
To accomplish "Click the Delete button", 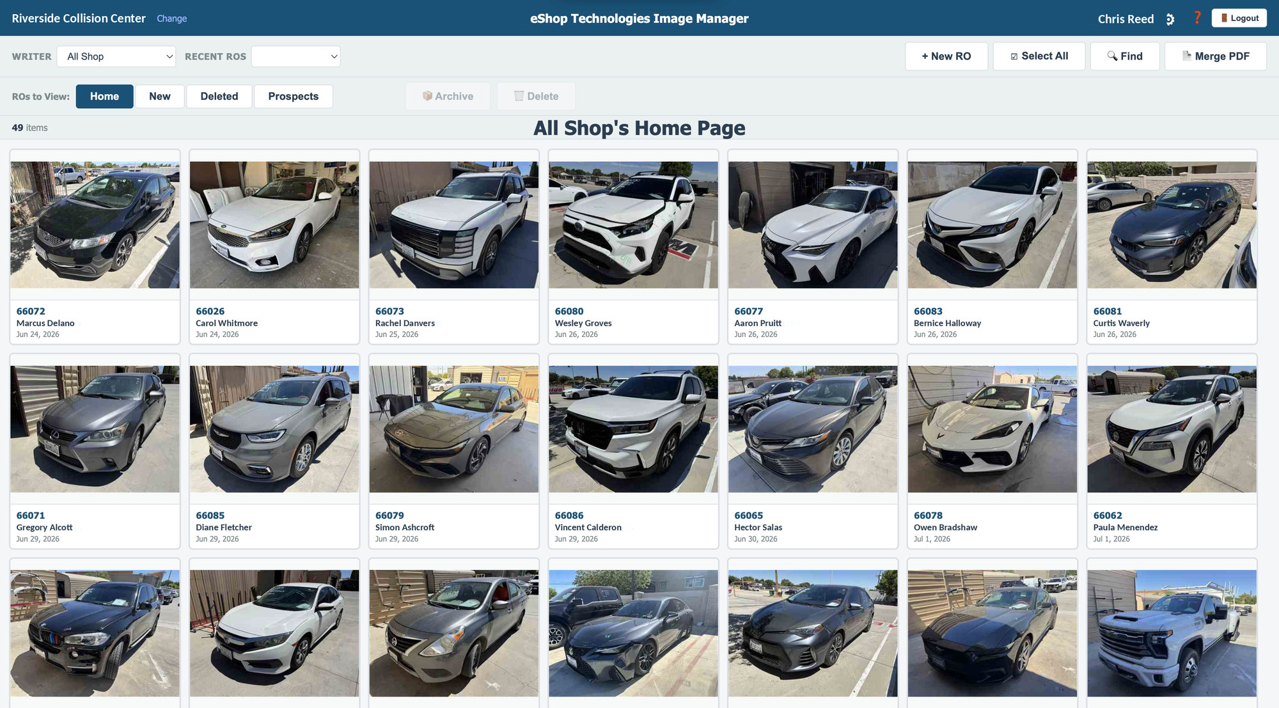I will 536,96.
